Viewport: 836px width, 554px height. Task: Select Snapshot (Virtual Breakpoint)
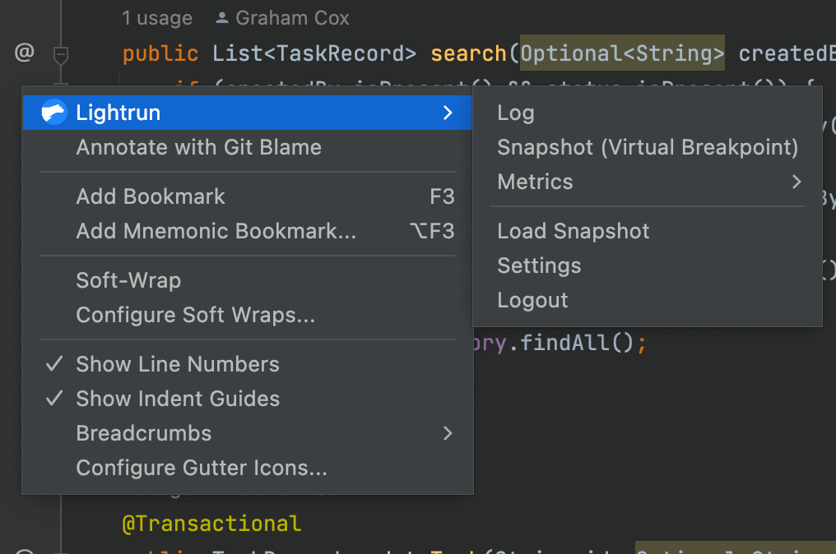648,148
